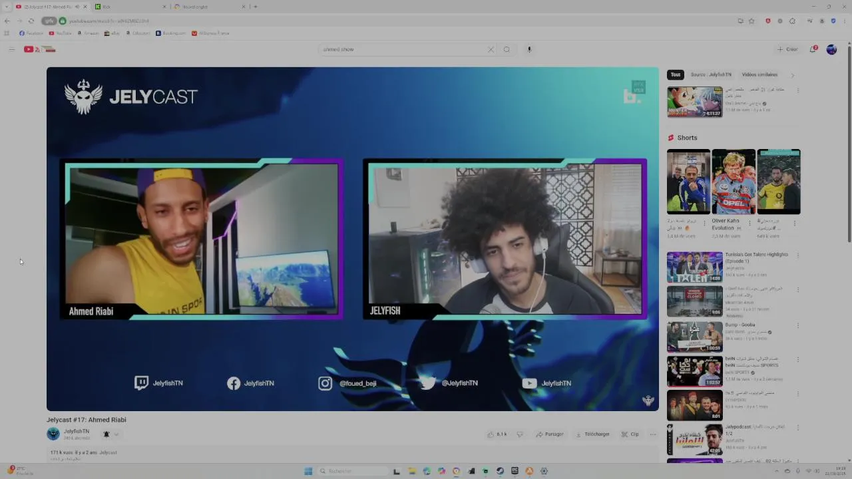Open Booking.com bookmark
Screen dimensions: 852x479
click(171, 33)
